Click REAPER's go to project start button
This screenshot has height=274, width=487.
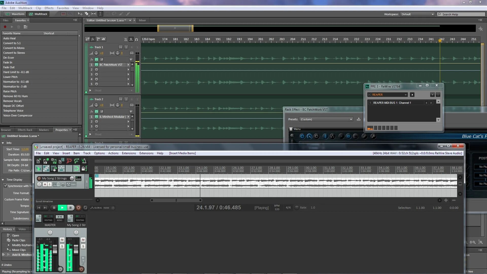coord(39,208)
